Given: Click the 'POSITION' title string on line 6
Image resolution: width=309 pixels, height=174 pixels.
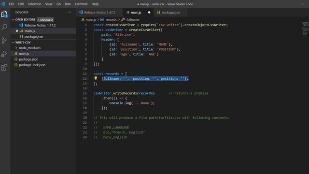Looking at the screenshot, I should (x=167, y=49).
